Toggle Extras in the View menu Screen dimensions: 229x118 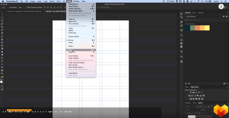pos(71,40)
